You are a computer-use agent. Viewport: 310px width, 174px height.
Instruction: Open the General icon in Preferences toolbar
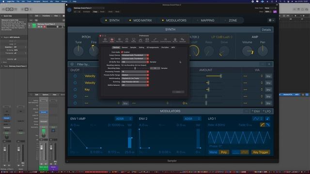point(105,40)
